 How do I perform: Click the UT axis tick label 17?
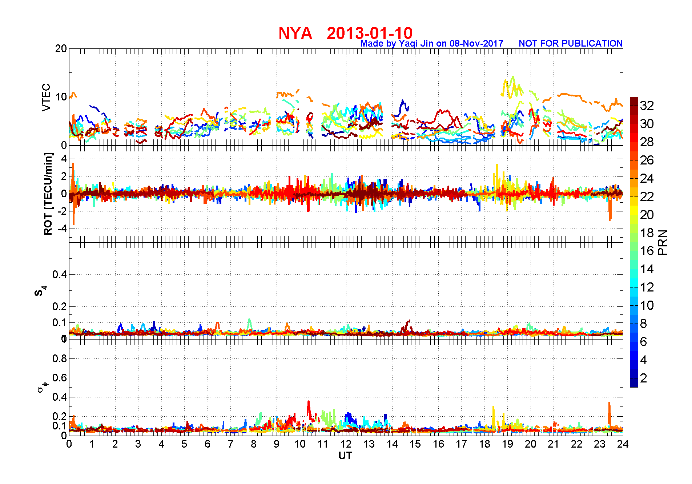[x=461, y=444]
